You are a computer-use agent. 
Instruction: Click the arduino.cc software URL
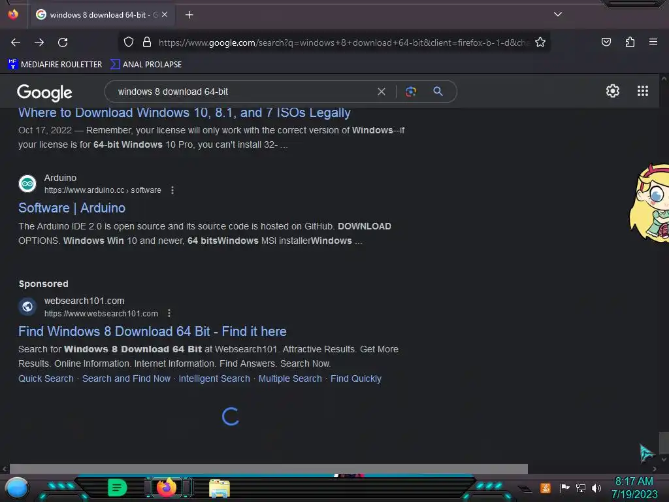(x=103, y=190)
